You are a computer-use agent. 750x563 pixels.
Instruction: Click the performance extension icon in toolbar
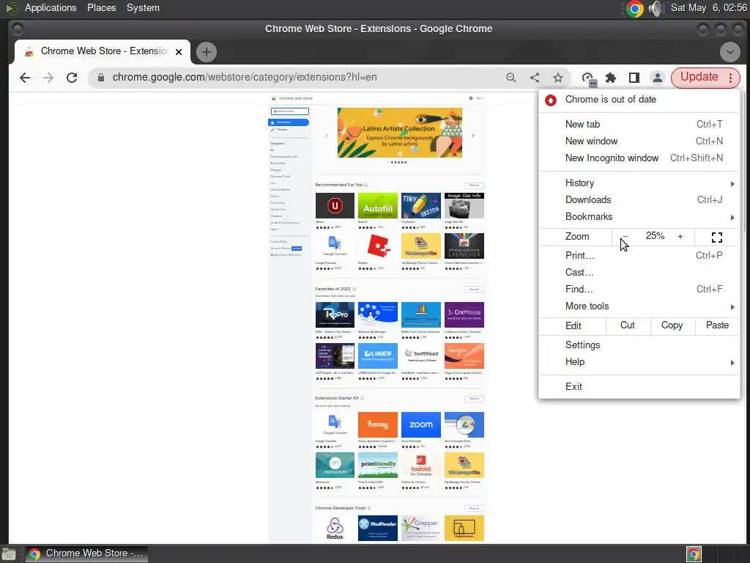tap(588, 78)
